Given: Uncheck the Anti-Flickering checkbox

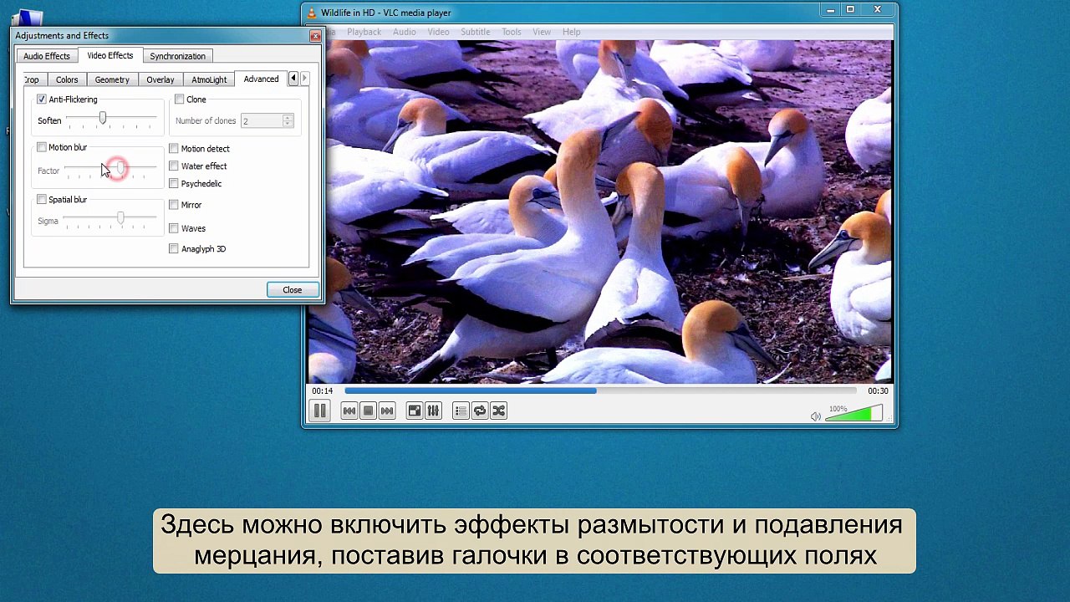Looking at the screenshot, I should coord(42,99).
